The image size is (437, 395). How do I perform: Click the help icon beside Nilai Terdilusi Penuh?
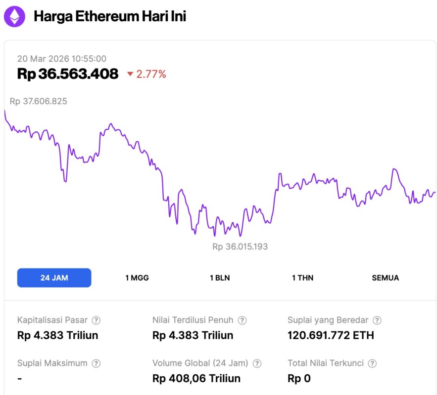(x=242, y=320)
